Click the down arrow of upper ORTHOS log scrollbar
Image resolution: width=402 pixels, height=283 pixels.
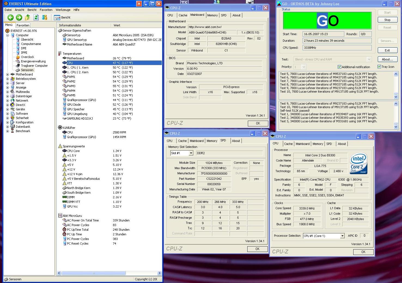[x=396, y=97]
